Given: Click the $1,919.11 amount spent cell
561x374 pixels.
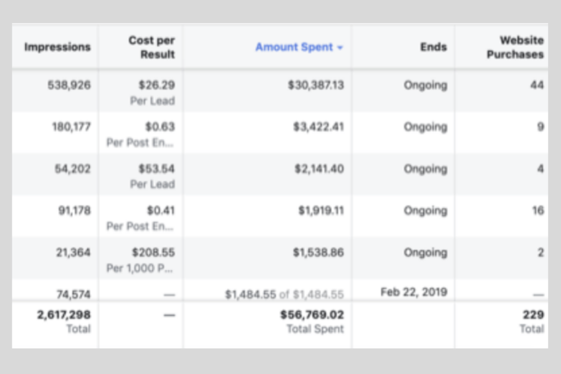Looking at the screenshot, I should (320, 211).
